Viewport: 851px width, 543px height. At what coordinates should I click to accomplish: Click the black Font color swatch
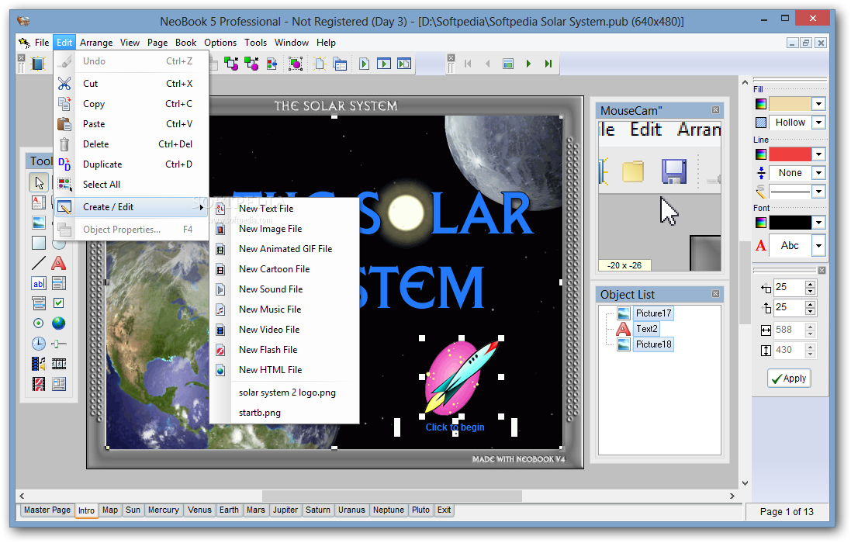[x=790, y=223]
